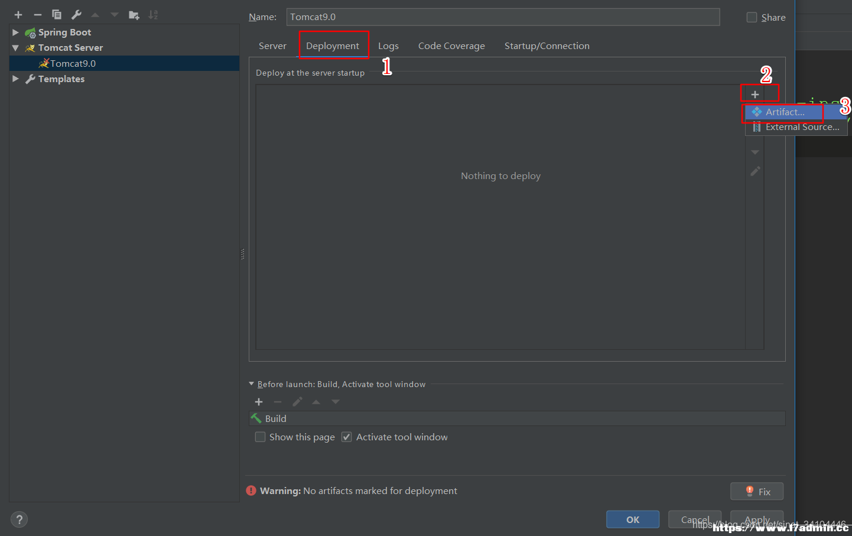The width and height of the screenshot is (852, 536).
Task: Switch to Code Coverage tab
Action: [x=451, y=46]
